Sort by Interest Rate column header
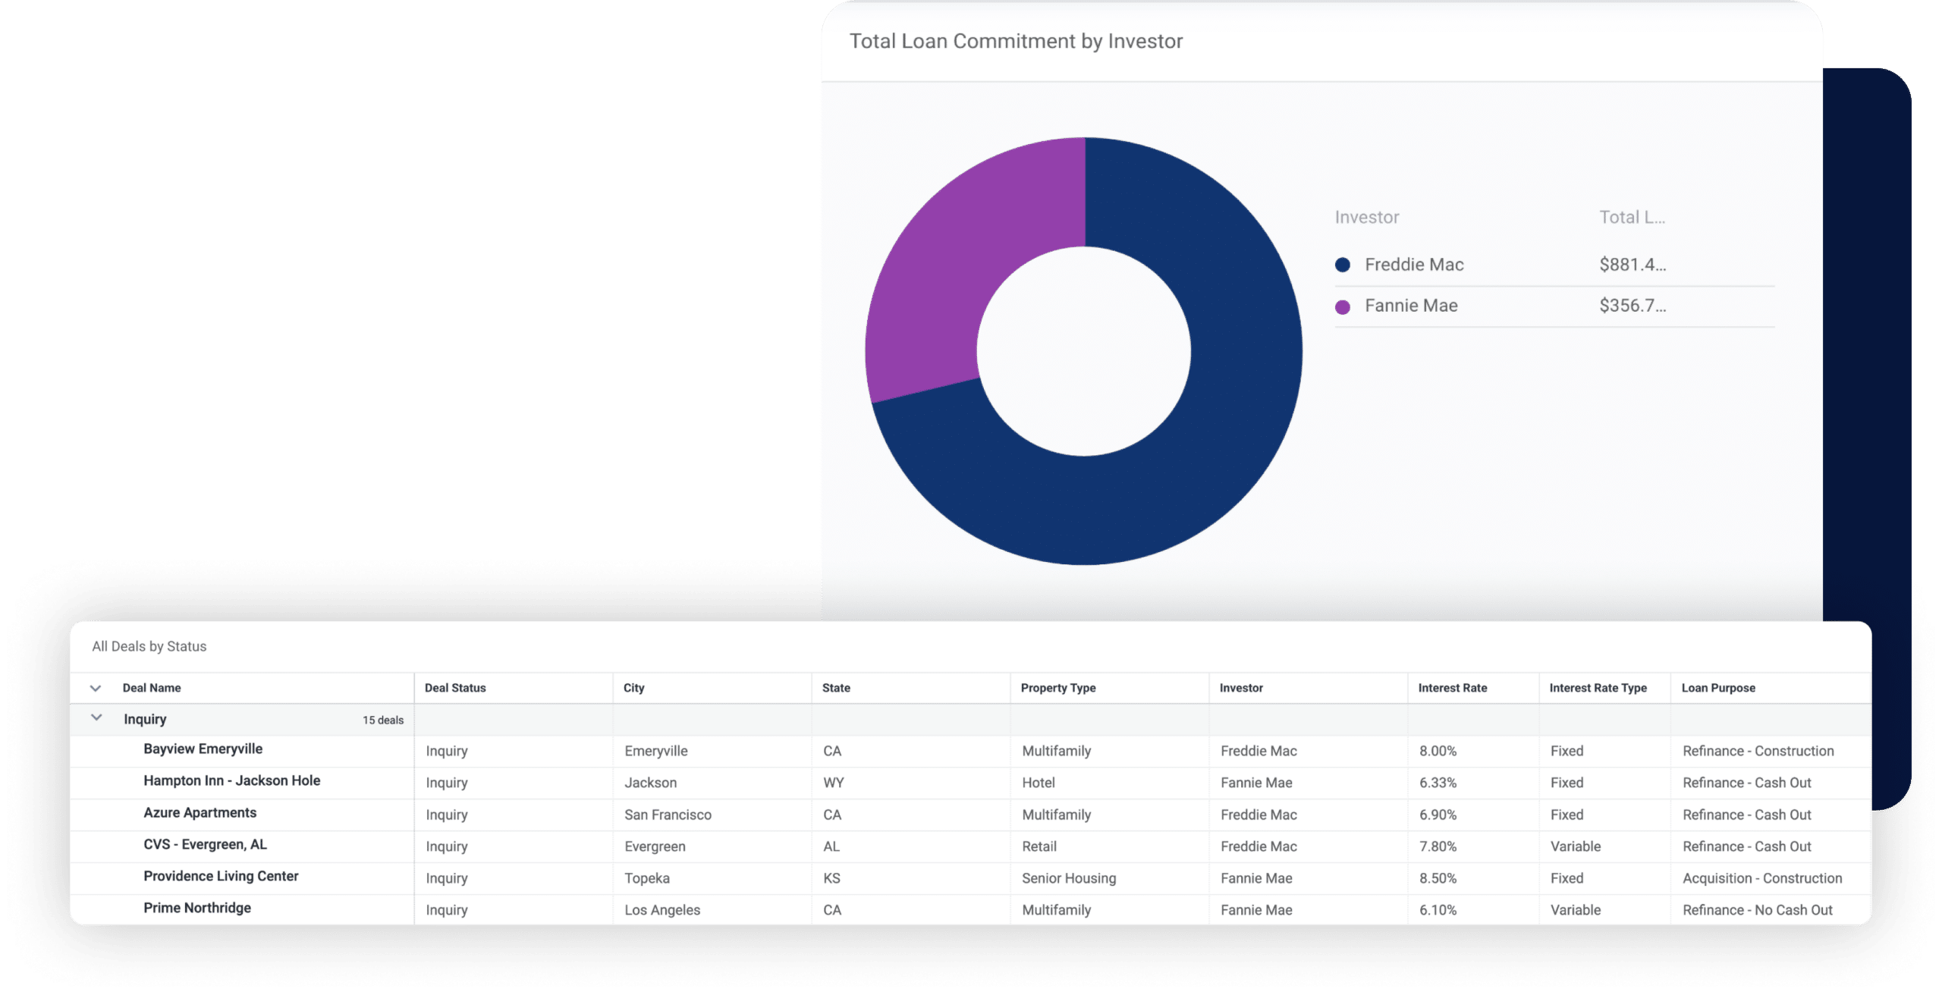The width and height of the screenshot is (1942, 995). tap(1452, 688)
